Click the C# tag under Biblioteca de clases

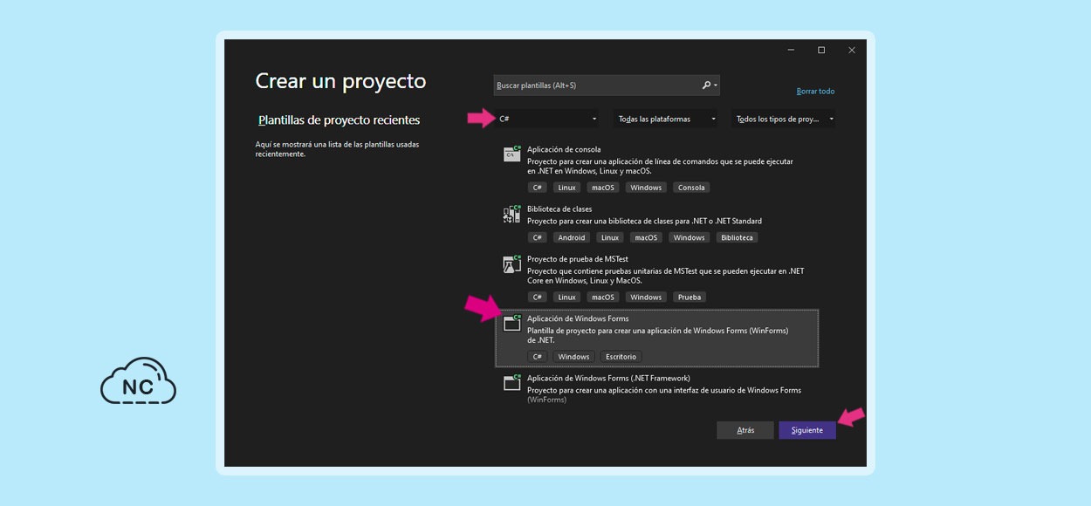tap(538, 237)
